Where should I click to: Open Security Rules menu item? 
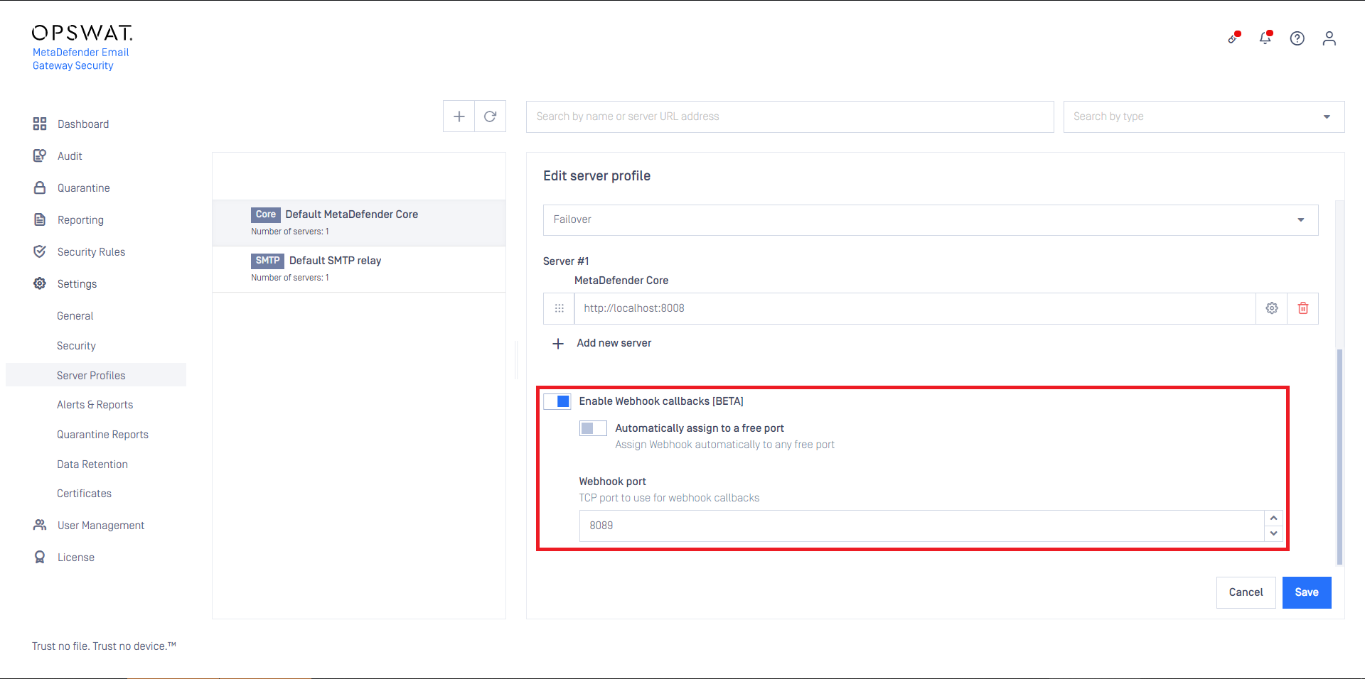tap(91, 252)
